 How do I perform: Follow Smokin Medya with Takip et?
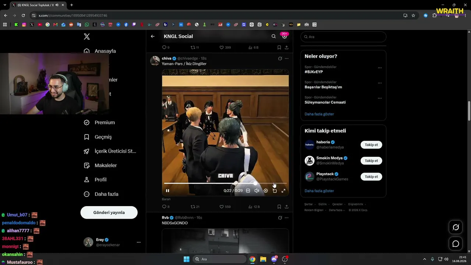[x=371, y=161]
